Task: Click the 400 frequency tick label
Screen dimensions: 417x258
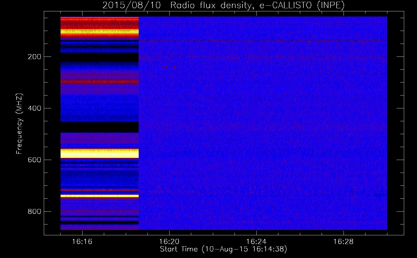Action: click(35, 108)
